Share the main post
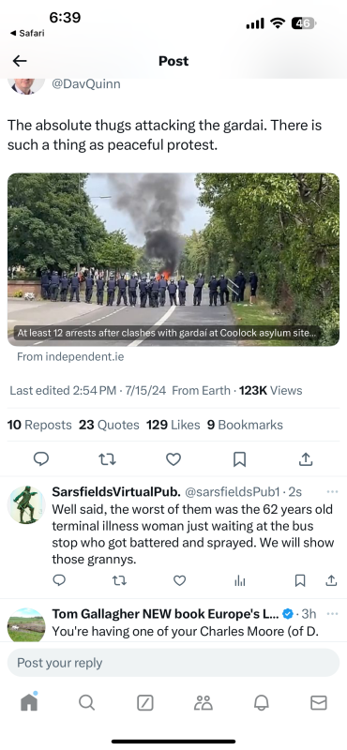Viewport: 347px width, 750px height. (x=306, y=459)
